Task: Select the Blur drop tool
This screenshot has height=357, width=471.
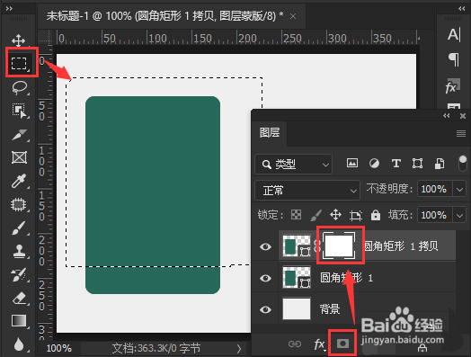Action: 19,344
